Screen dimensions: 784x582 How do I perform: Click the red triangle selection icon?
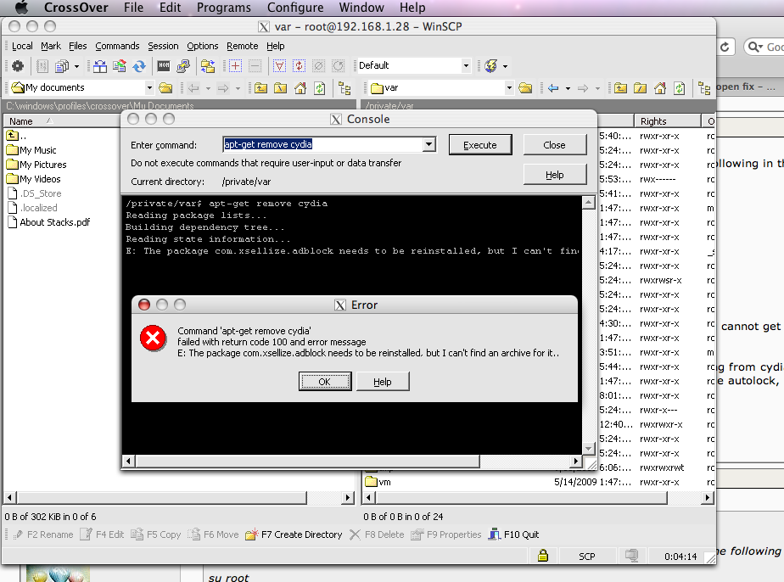point(279,65)
